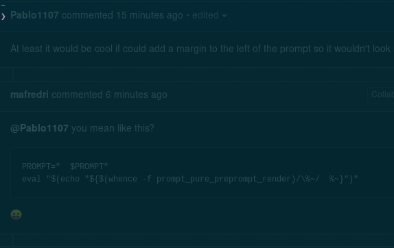Viewport: 394px width, 248px height.
Task: Click the "6 minutes ago" timestamp
Action: tap(136, 95)
